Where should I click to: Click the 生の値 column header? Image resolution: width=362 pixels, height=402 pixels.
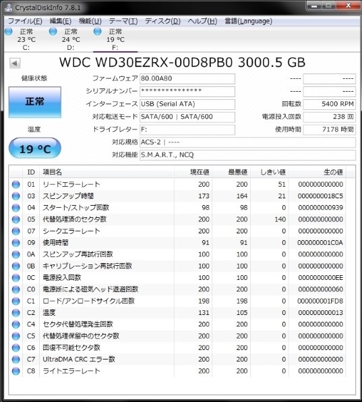coord(318,172)
